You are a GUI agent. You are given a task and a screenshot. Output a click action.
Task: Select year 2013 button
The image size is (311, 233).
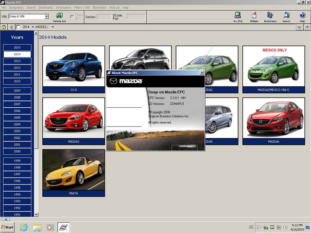[x=17, y=61]
